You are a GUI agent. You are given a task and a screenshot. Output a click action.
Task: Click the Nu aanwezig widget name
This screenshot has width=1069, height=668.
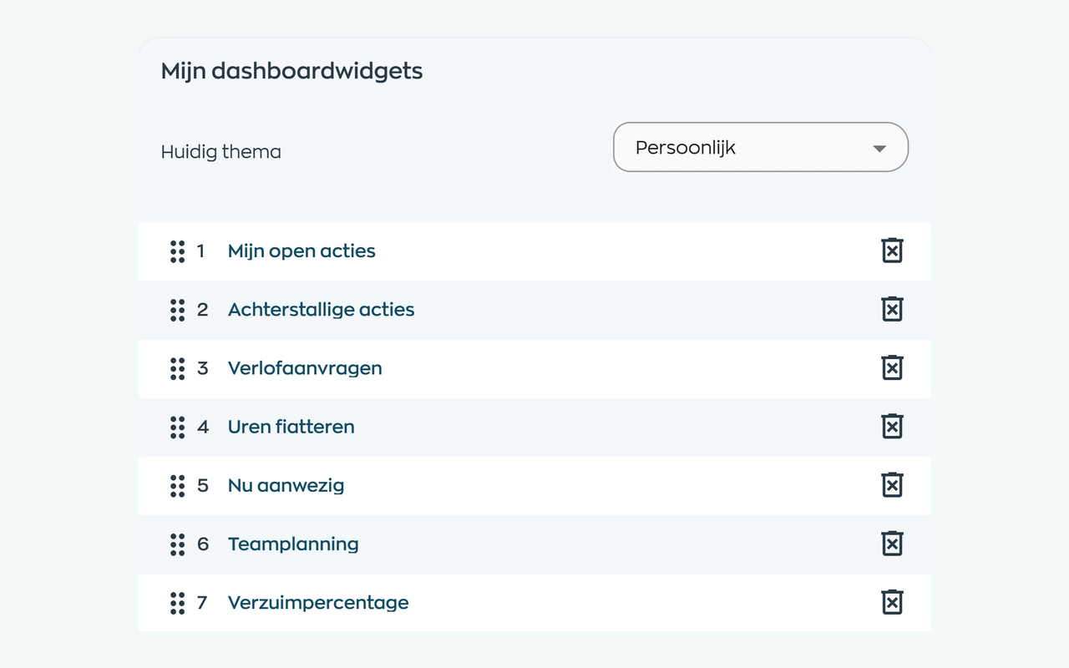(x=286, y=485)
